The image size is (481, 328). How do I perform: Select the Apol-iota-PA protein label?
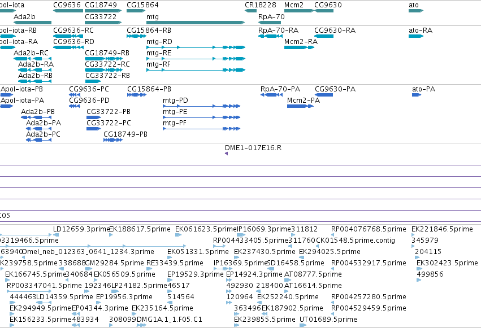point(23,100)
